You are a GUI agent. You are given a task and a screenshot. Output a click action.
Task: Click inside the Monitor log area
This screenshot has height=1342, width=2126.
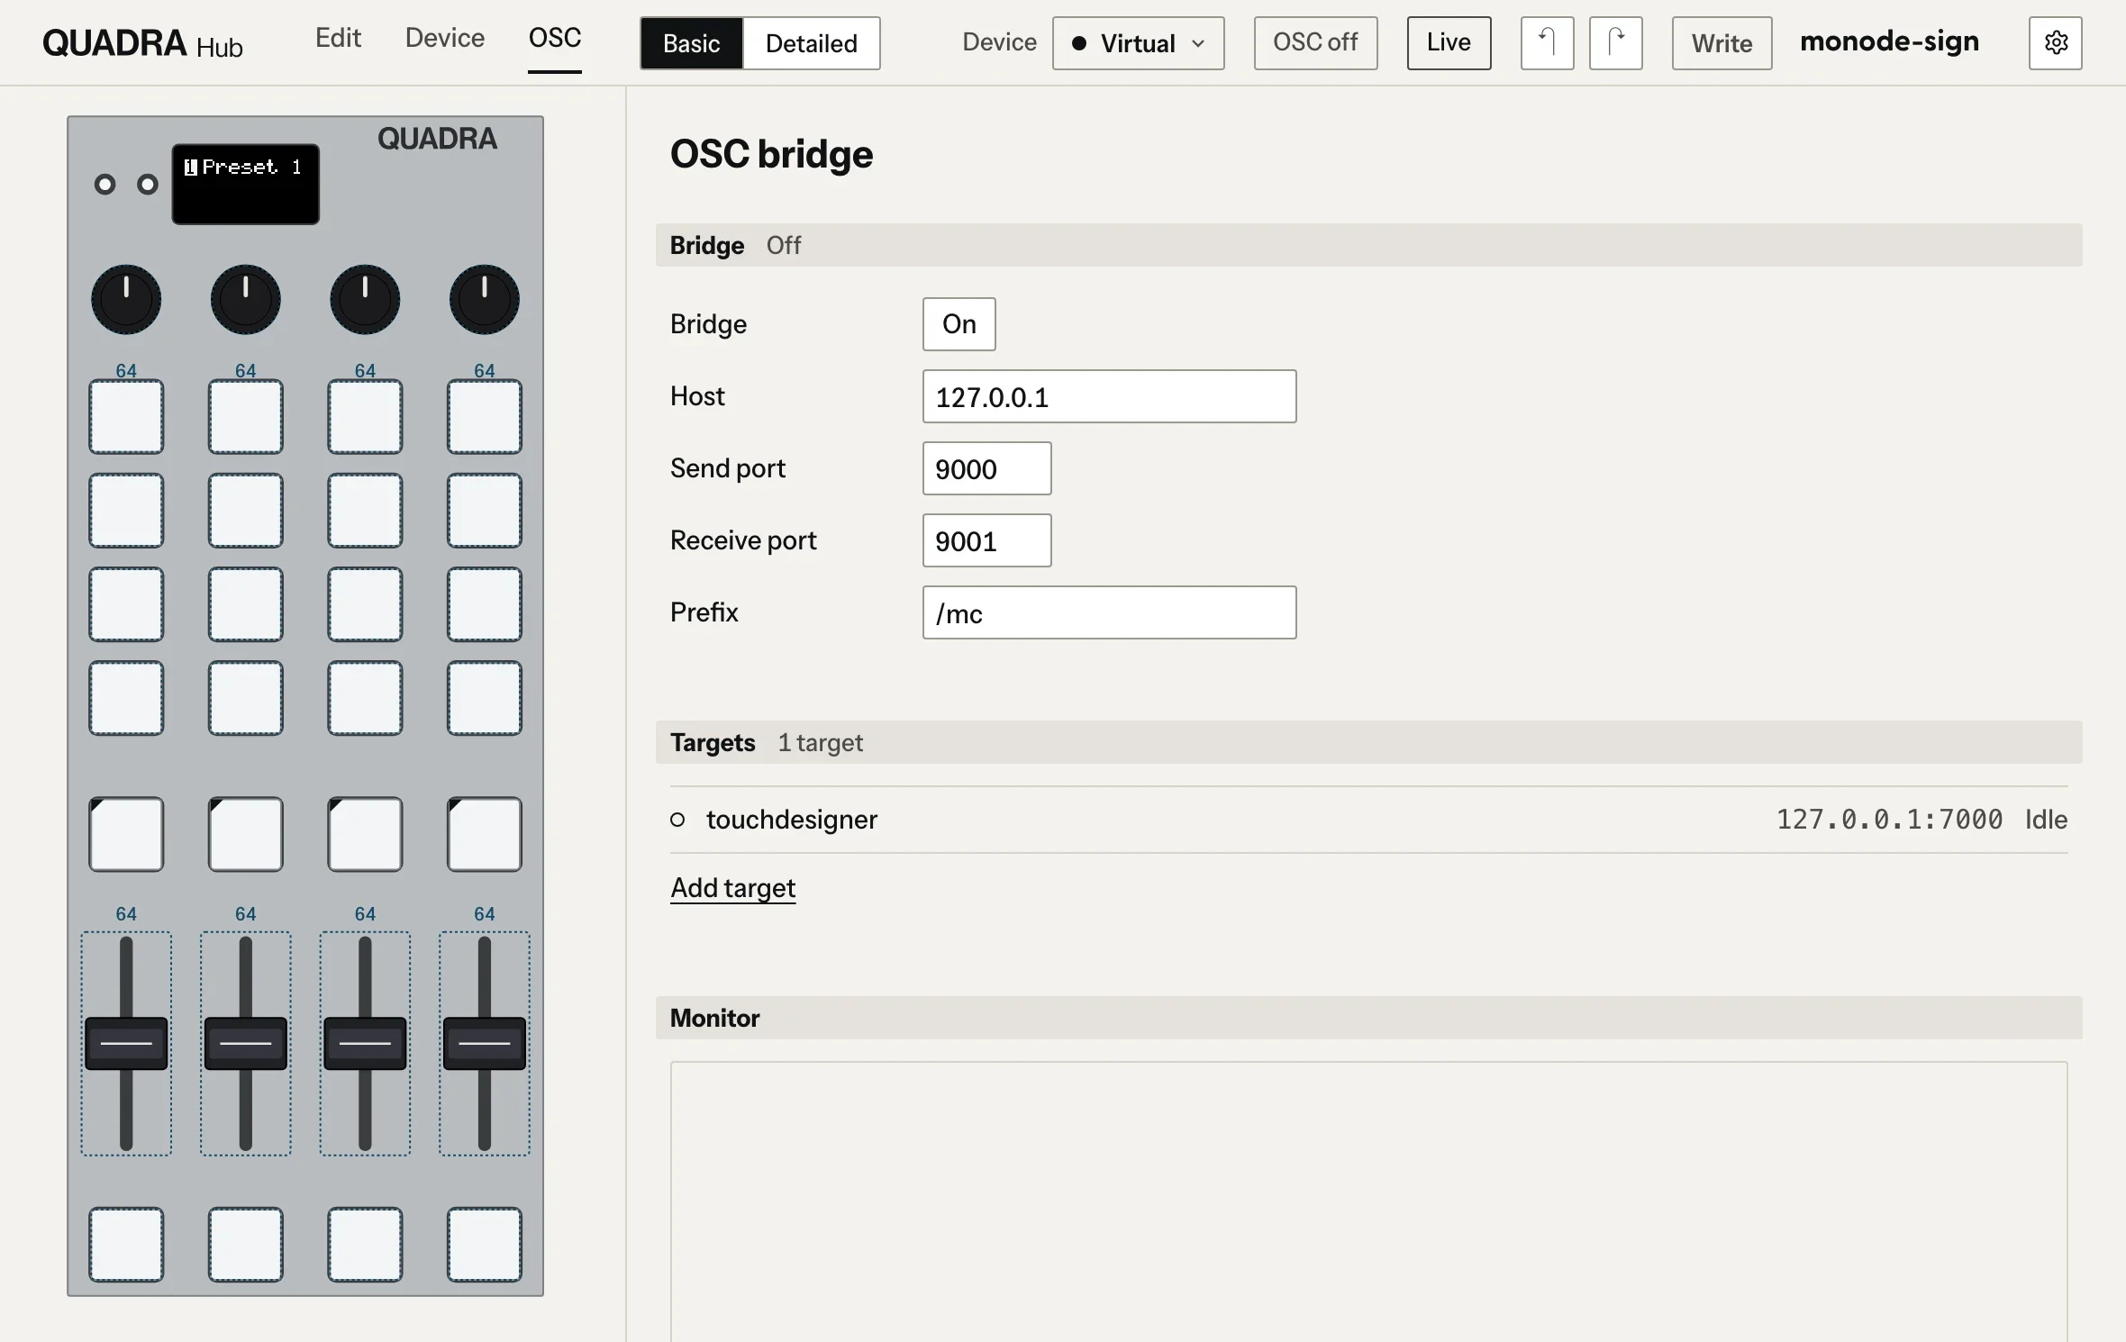coord(1368,1201)
